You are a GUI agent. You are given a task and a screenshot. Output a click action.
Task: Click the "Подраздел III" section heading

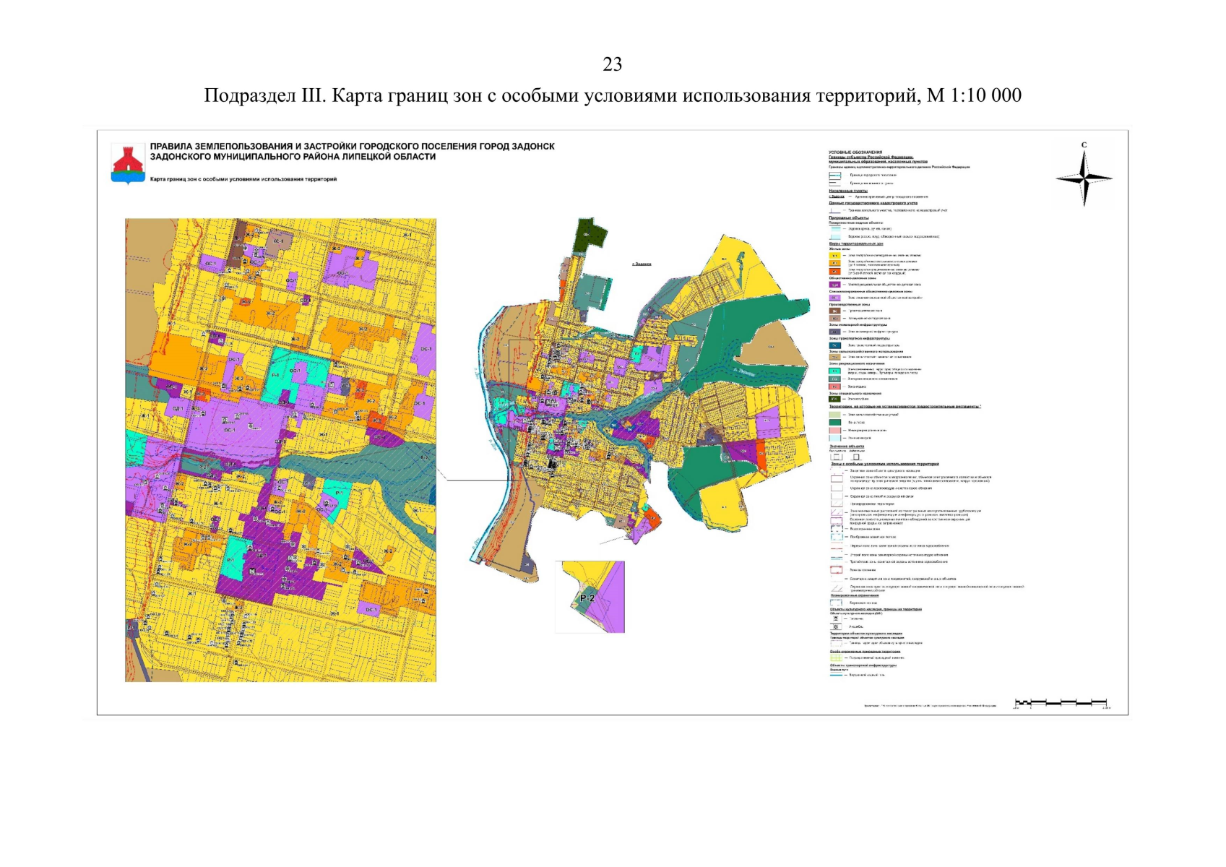coord(612,95)
